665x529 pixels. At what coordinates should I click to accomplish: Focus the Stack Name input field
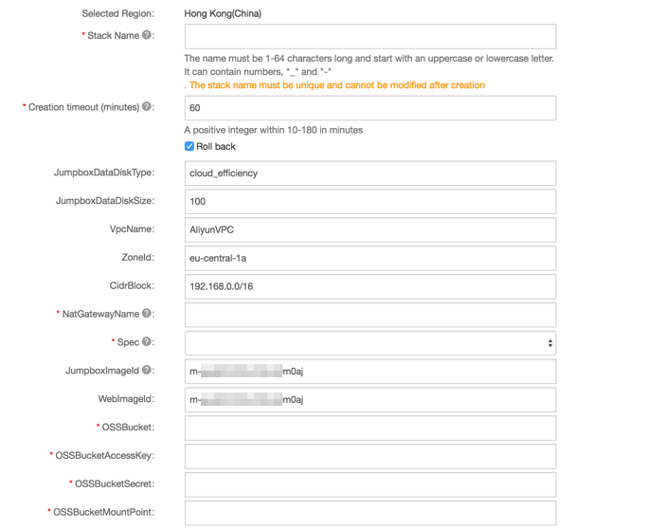coord(370,37)
